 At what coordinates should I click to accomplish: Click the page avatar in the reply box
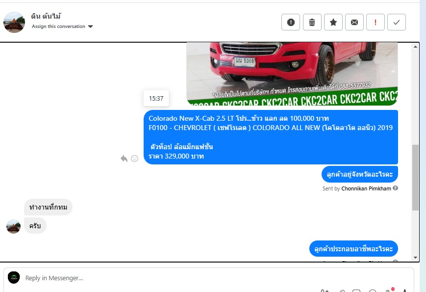pos(14,277)
